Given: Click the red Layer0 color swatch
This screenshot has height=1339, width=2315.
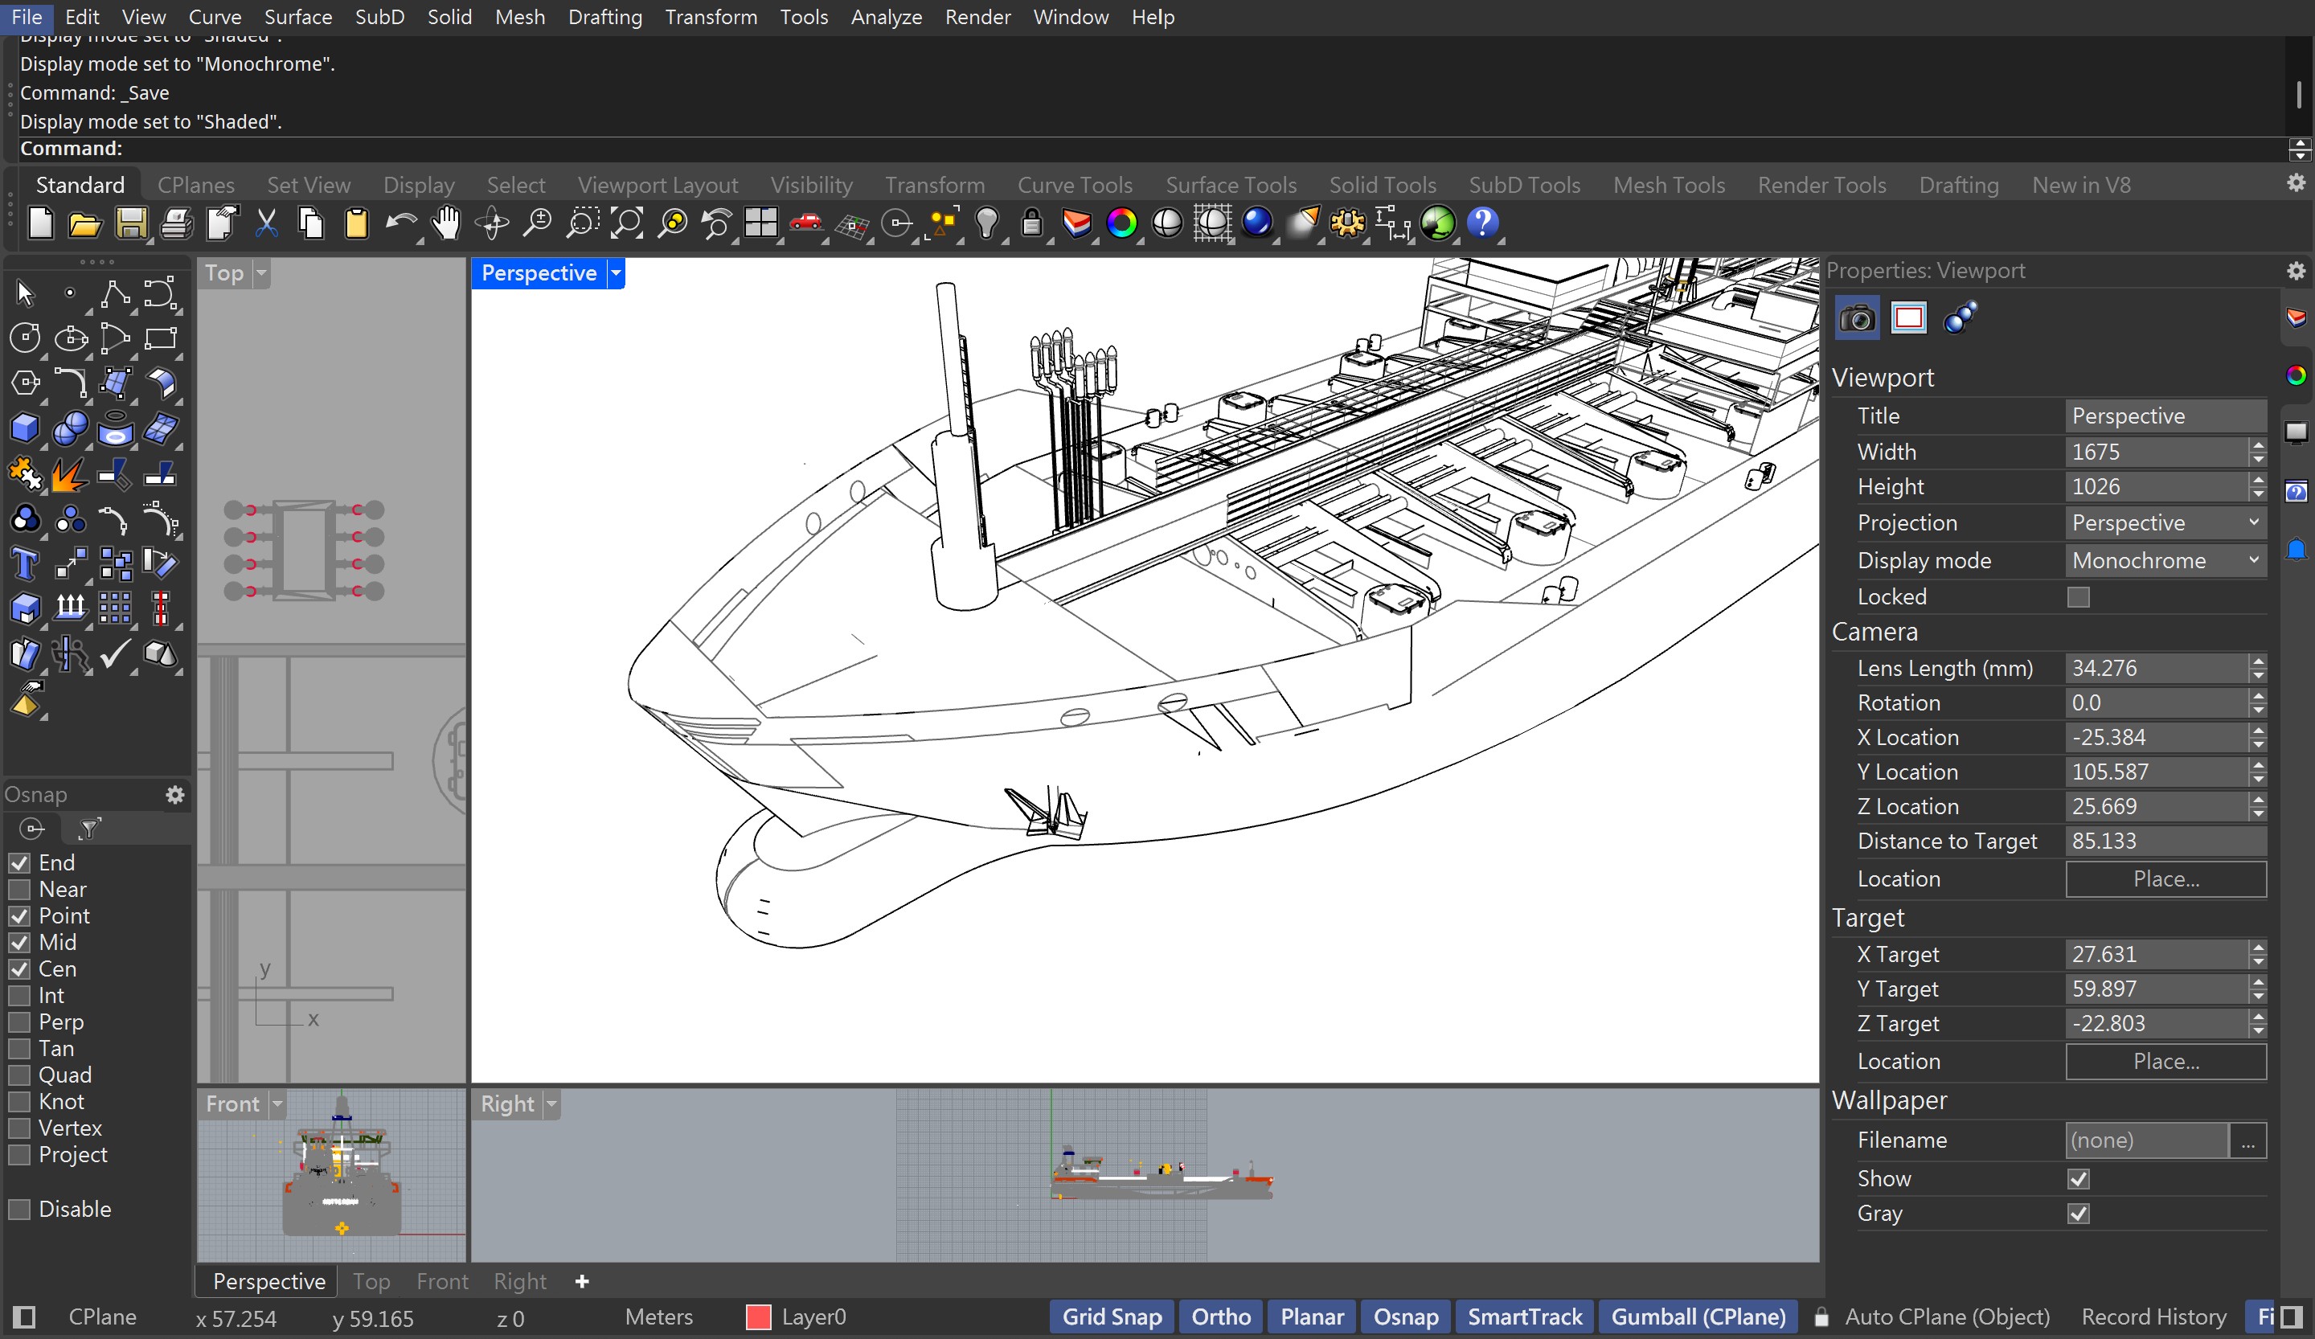Looking at the screenshot, I should coord(758,1317).
